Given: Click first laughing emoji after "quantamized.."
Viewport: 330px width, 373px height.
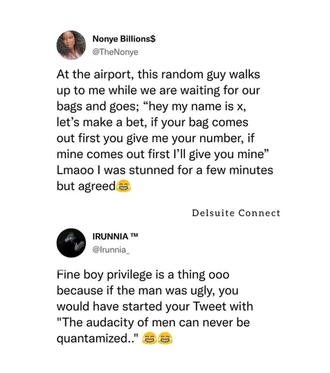Looking at the screenshot, I should pyautogui.click(x=149, y=339).
